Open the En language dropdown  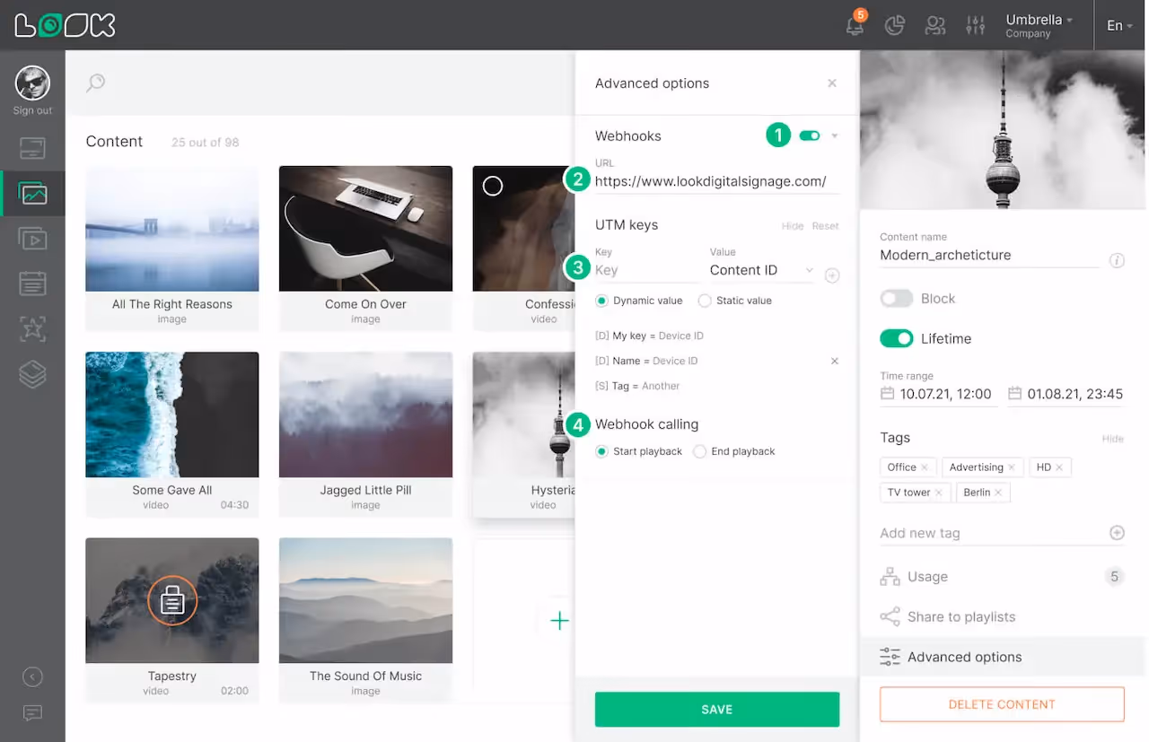coord(1118,25)
